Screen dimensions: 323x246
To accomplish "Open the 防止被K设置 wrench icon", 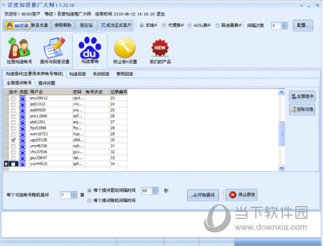I will tap(125, 51).
